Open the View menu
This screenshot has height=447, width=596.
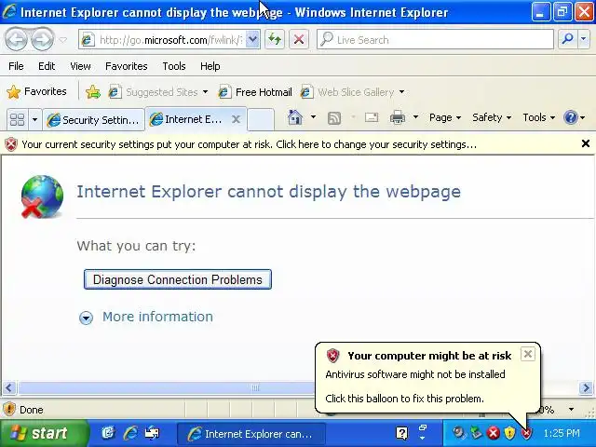(80, 66)
